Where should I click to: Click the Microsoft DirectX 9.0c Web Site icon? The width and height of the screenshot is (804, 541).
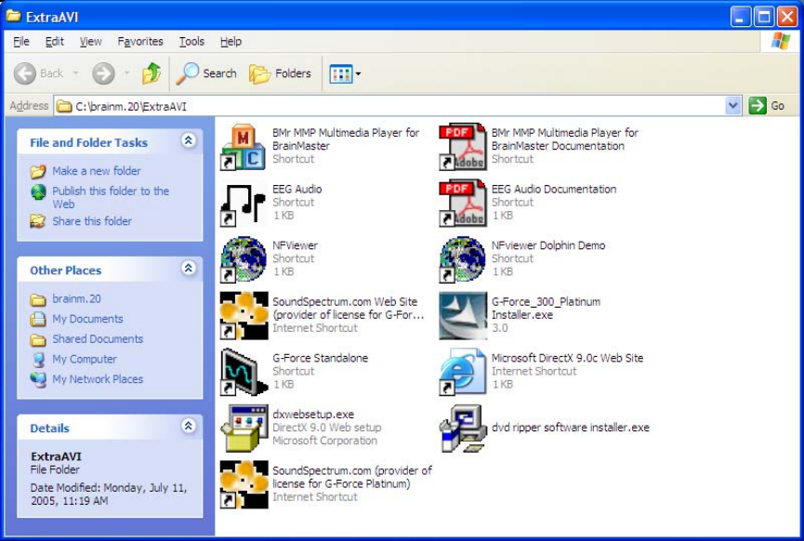tap(462, 372)
